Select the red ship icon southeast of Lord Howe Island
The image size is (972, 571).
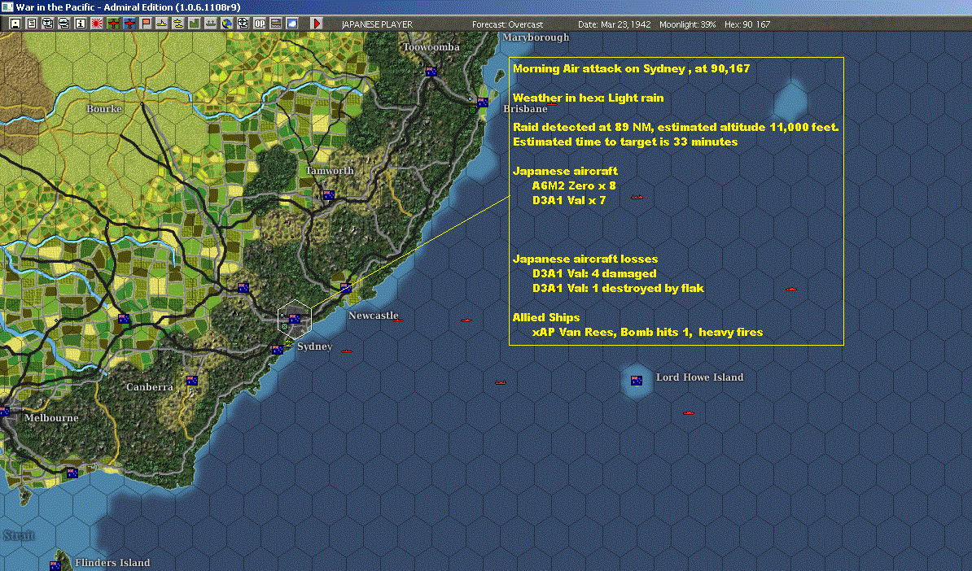pos(689,412)
